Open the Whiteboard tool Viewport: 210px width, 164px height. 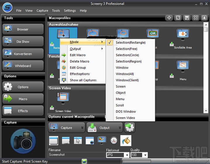[x=23, y=65]
